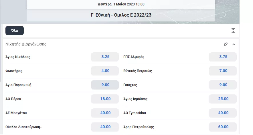Click the date Δευτέρα, 1 Μαΐου 2023 13:00
This screenshot has width=253, height=135.
(x=121, y=4)
